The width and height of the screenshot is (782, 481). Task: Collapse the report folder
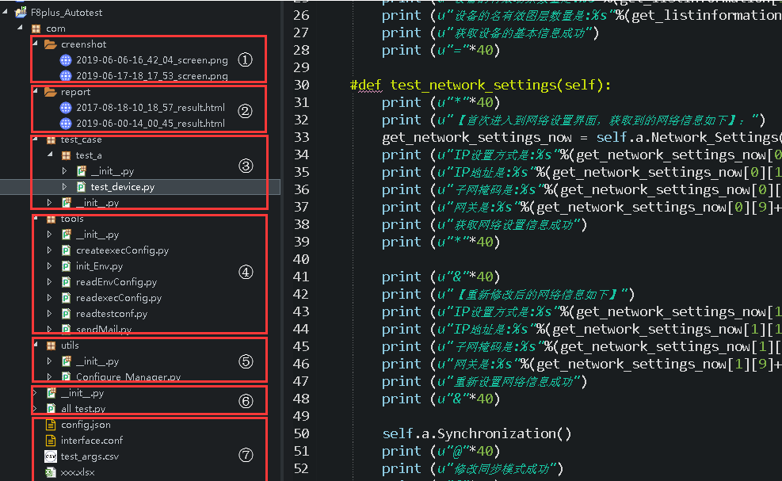tap(36, 91)
